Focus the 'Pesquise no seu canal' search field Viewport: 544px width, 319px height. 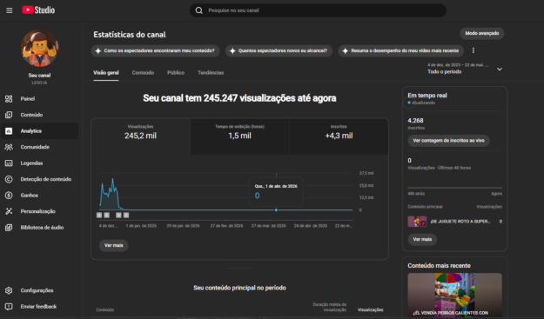(318, 10)
